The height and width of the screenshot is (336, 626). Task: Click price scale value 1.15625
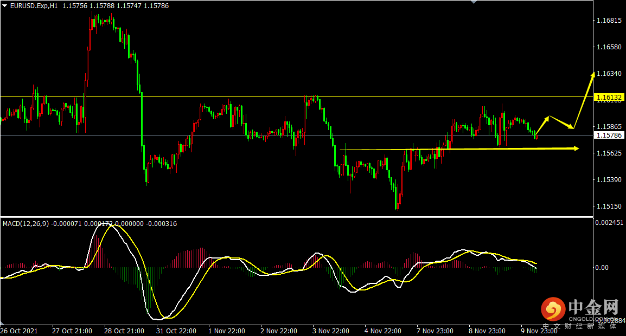click(609, 153)
